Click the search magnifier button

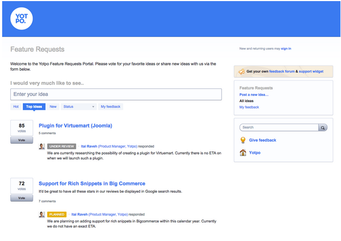tap(323, 128)
